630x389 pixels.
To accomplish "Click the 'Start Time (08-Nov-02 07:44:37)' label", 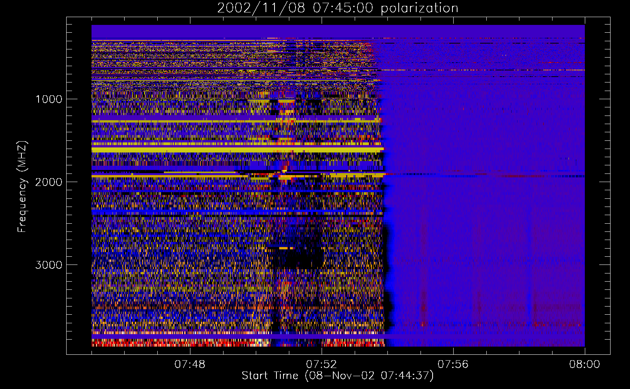I will click(338, 376).
